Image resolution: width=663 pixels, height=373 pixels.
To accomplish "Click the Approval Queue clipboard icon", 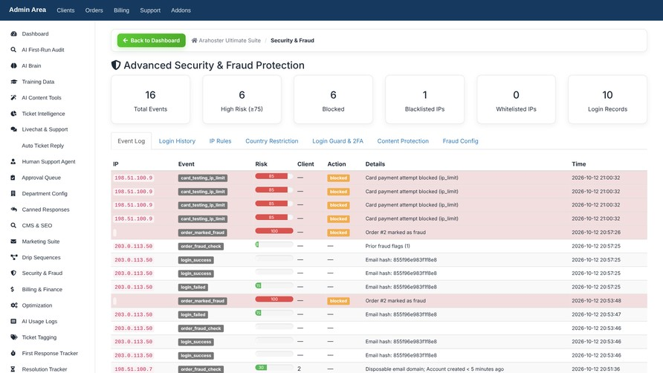I will pyautogui.click(x=13, y=178).
